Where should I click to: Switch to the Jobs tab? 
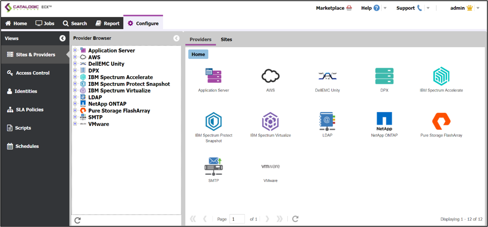tap(45, 23)
